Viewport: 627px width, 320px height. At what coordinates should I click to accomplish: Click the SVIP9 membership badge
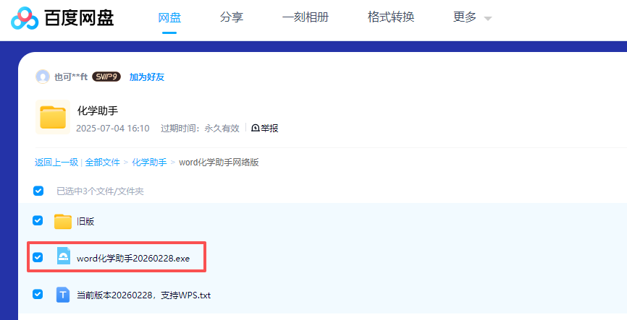[x=106, y=77]
